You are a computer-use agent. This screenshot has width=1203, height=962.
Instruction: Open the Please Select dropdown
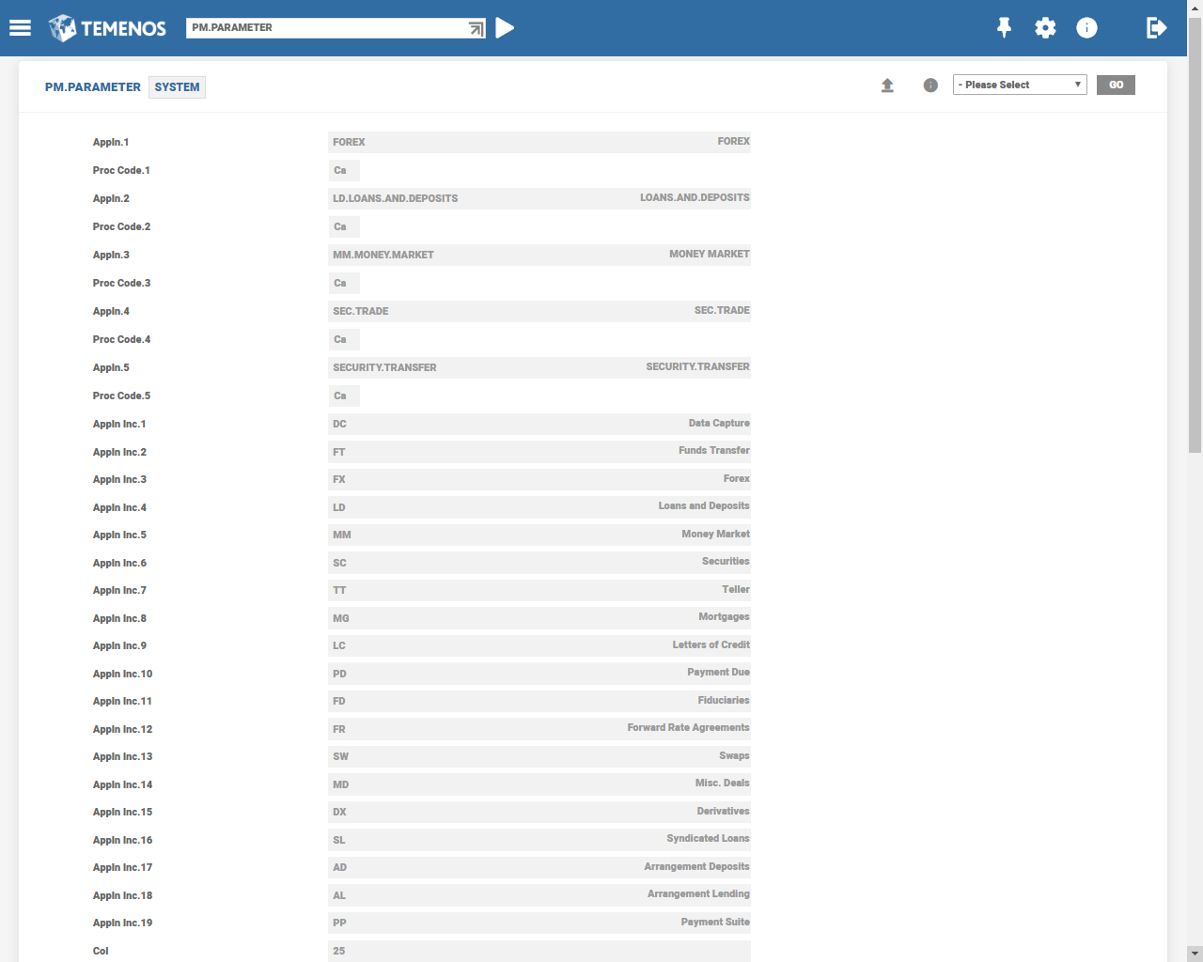(1020, 85)
